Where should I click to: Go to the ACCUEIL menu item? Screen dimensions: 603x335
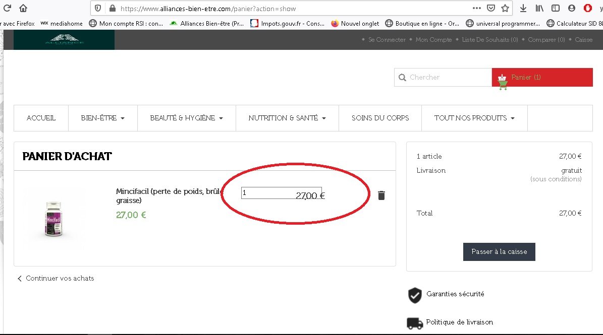[x=41, y=118]
